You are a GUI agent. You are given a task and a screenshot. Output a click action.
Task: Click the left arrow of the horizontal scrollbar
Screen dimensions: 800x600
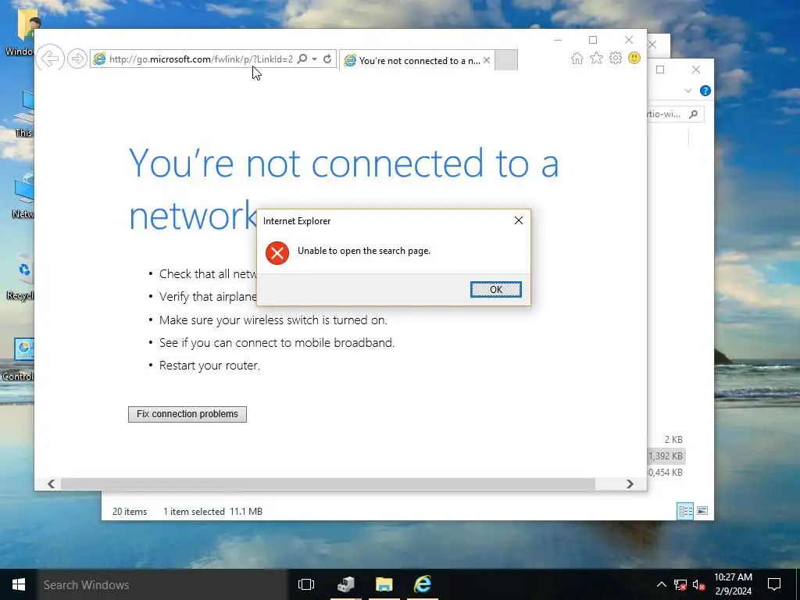[x=51, y=484]
